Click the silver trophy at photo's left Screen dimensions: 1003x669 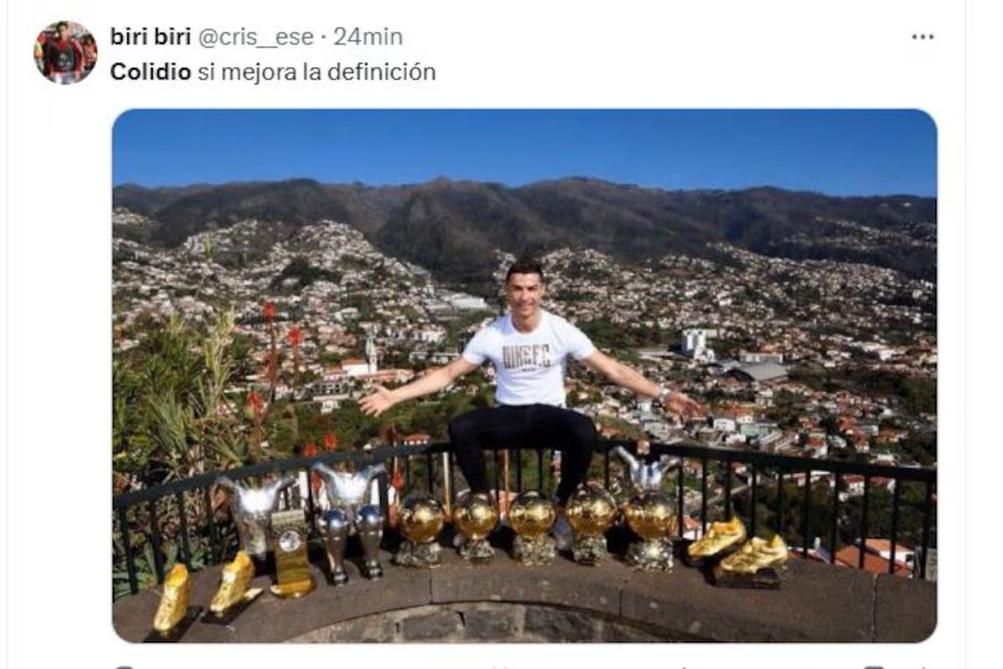pyautogui.click(x=255, y=512)
